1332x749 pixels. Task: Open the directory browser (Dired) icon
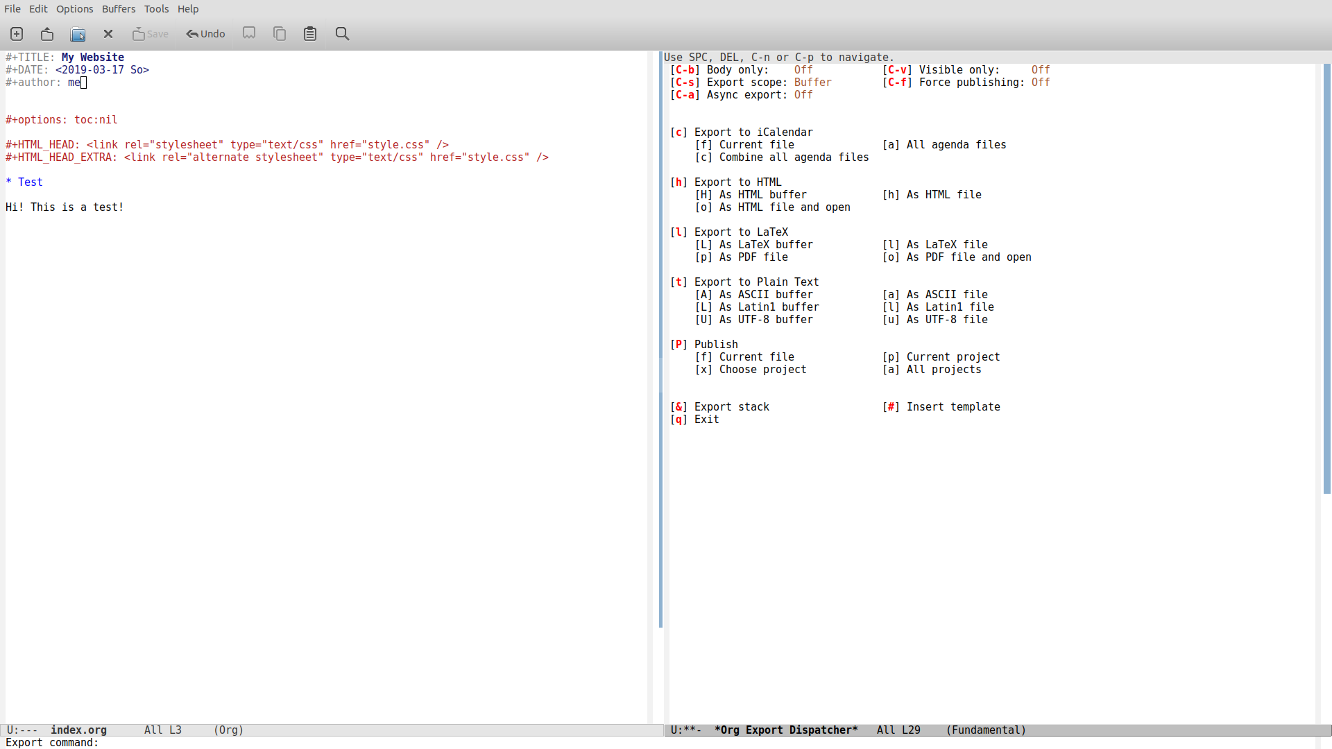click(78, 34)
